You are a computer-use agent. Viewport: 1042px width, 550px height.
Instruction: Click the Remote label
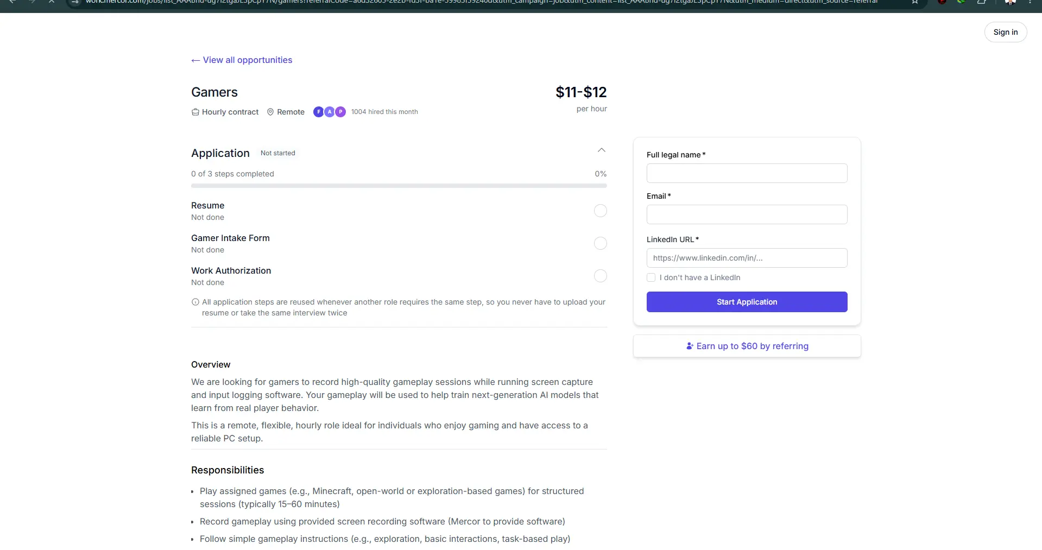(x=291, y=112)
